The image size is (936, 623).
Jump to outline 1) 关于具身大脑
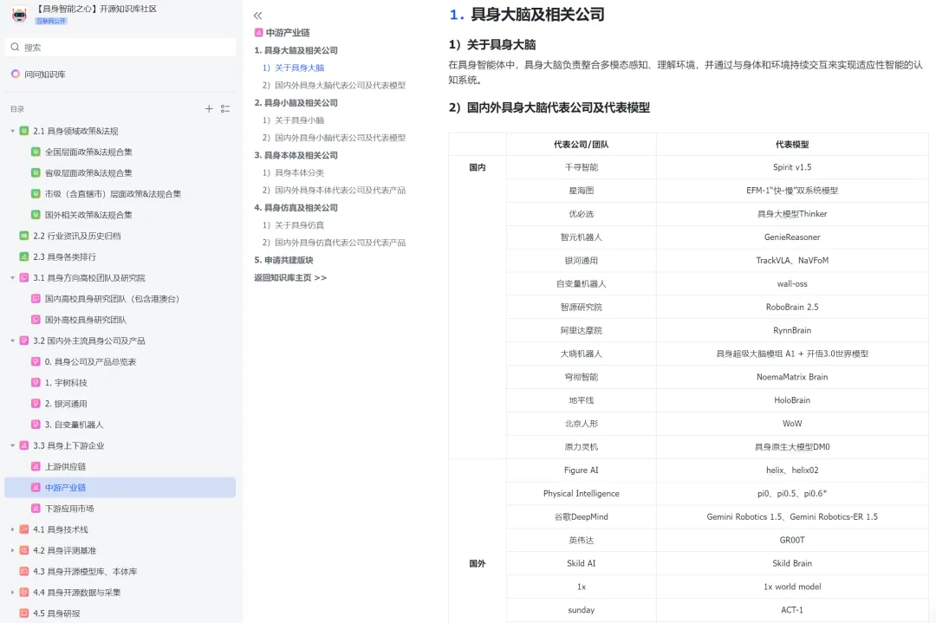(293, 68)
